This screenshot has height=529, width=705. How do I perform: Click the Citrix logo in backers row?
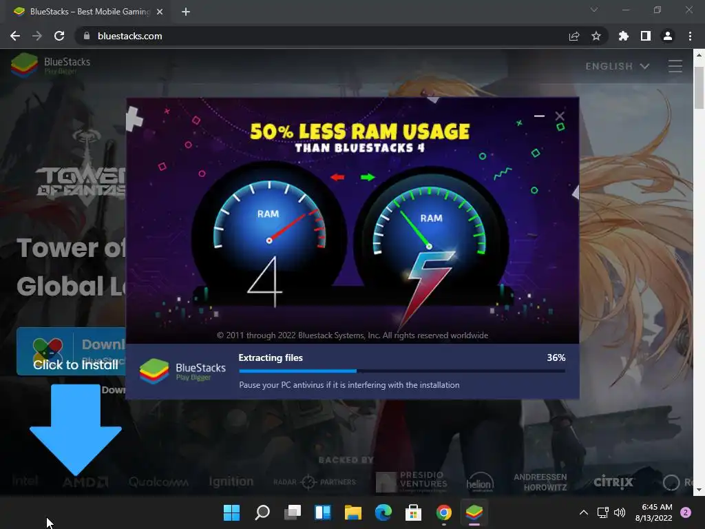pyautogui.click(x=613, y=482)
